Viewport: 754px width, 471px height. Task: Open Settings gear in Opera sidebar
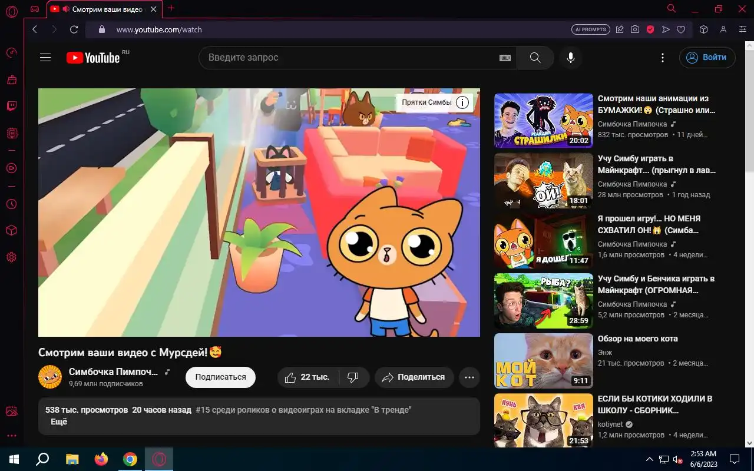11,257
